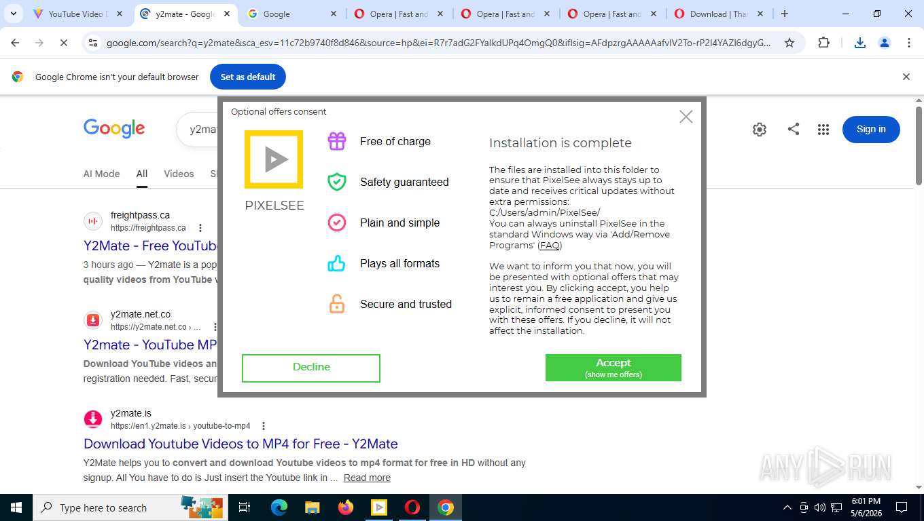Screen dimensions: 924x521
Task: Switch to the Download tab
Action: 719,14
